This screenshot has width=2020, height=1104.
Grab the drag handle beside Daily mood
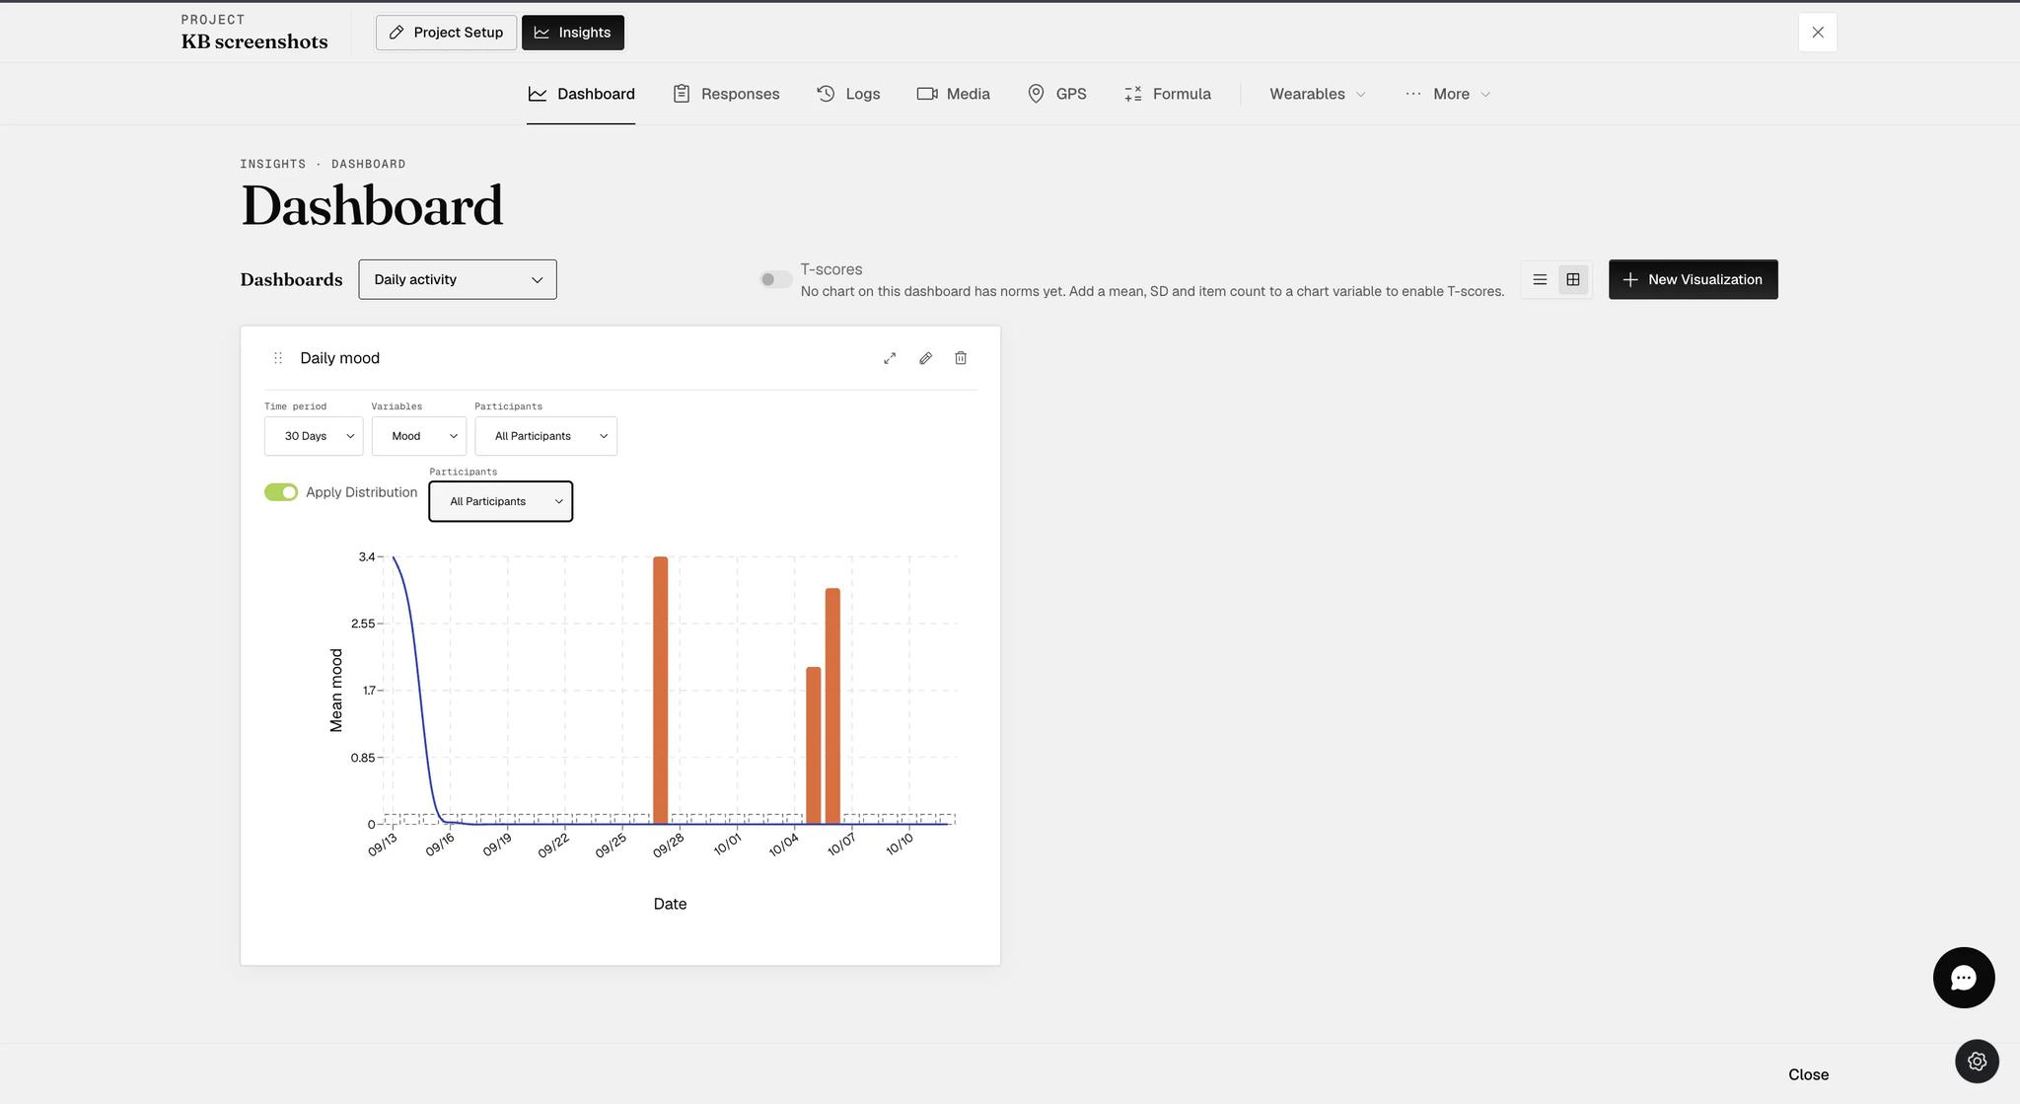tap(278, 358)
